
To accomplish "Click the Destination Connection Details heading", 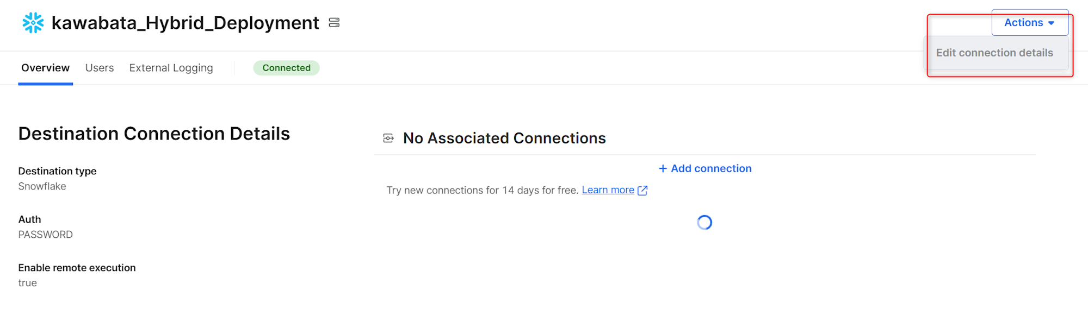I will pyautogui.click(x=154, y=134).
